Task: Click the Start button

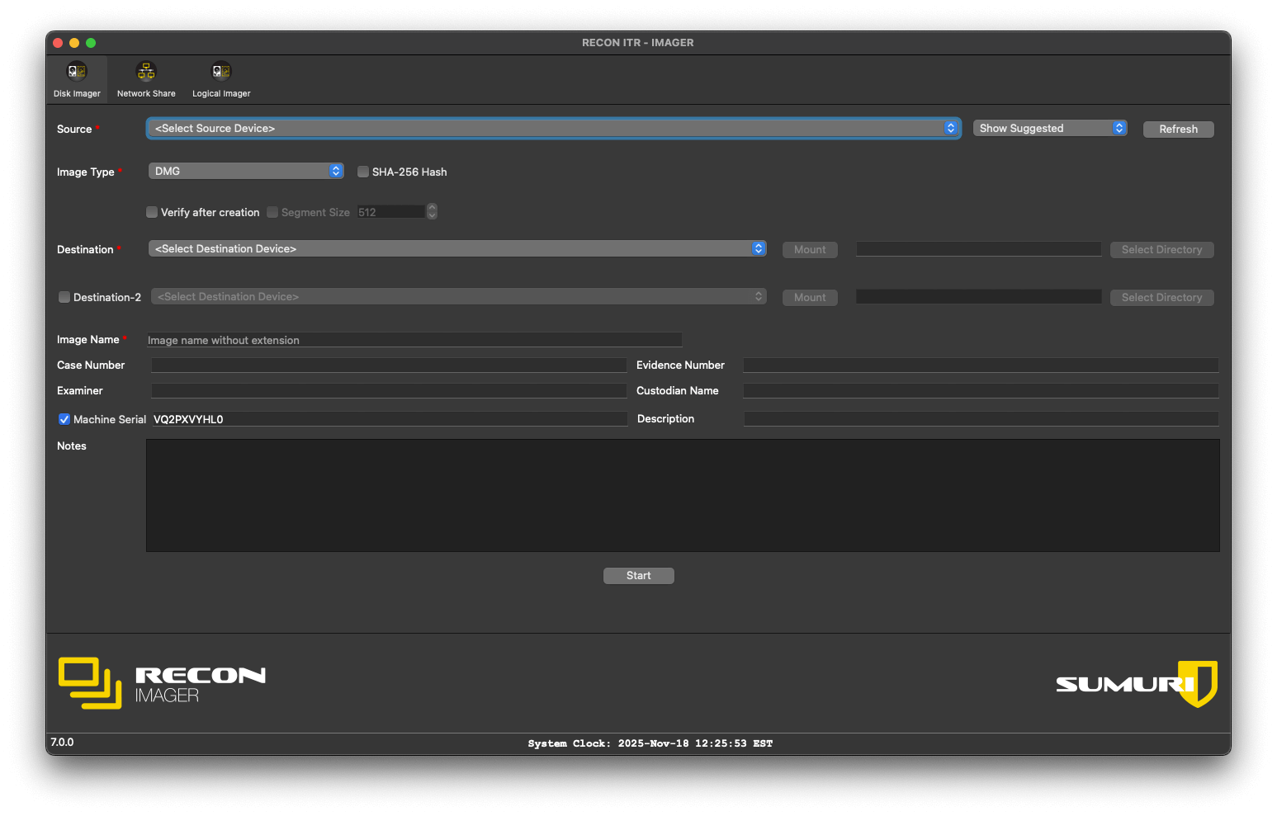Action: 638,576
